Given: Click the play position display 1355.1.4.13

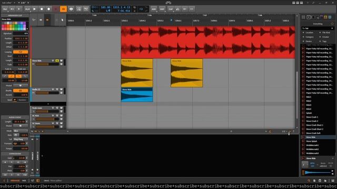Looking at the screenshot, I should (122, 7).
